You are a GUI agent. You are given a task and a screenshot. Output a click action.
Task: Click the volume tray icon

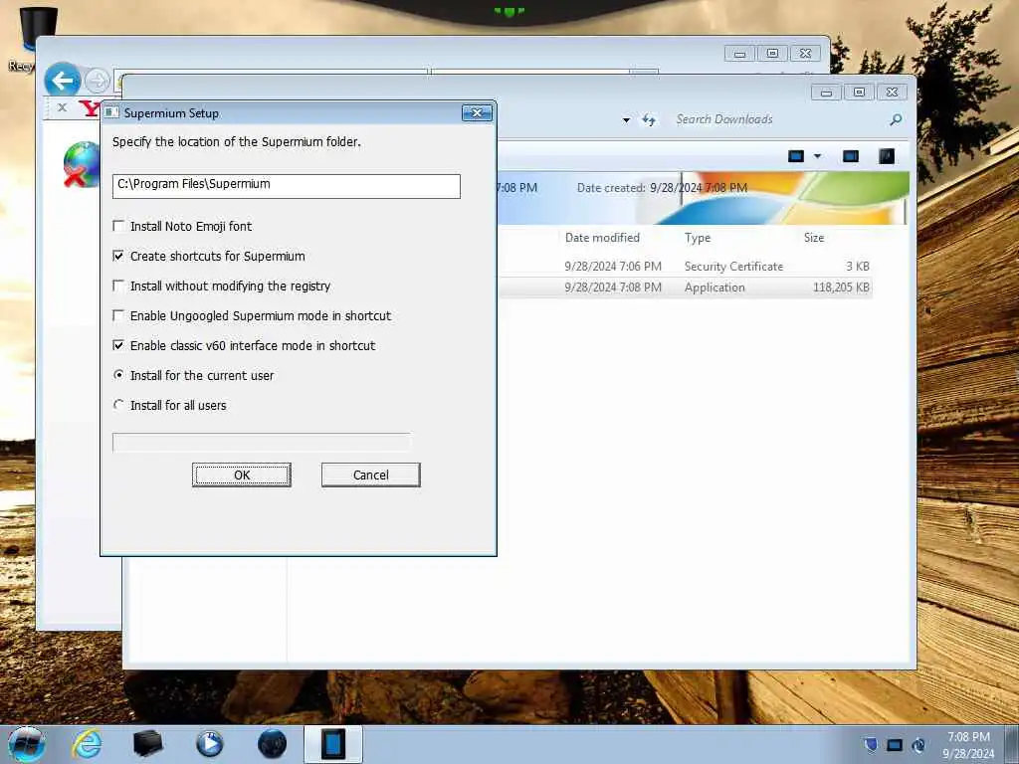pyautogui.click(x=918, y=744)
